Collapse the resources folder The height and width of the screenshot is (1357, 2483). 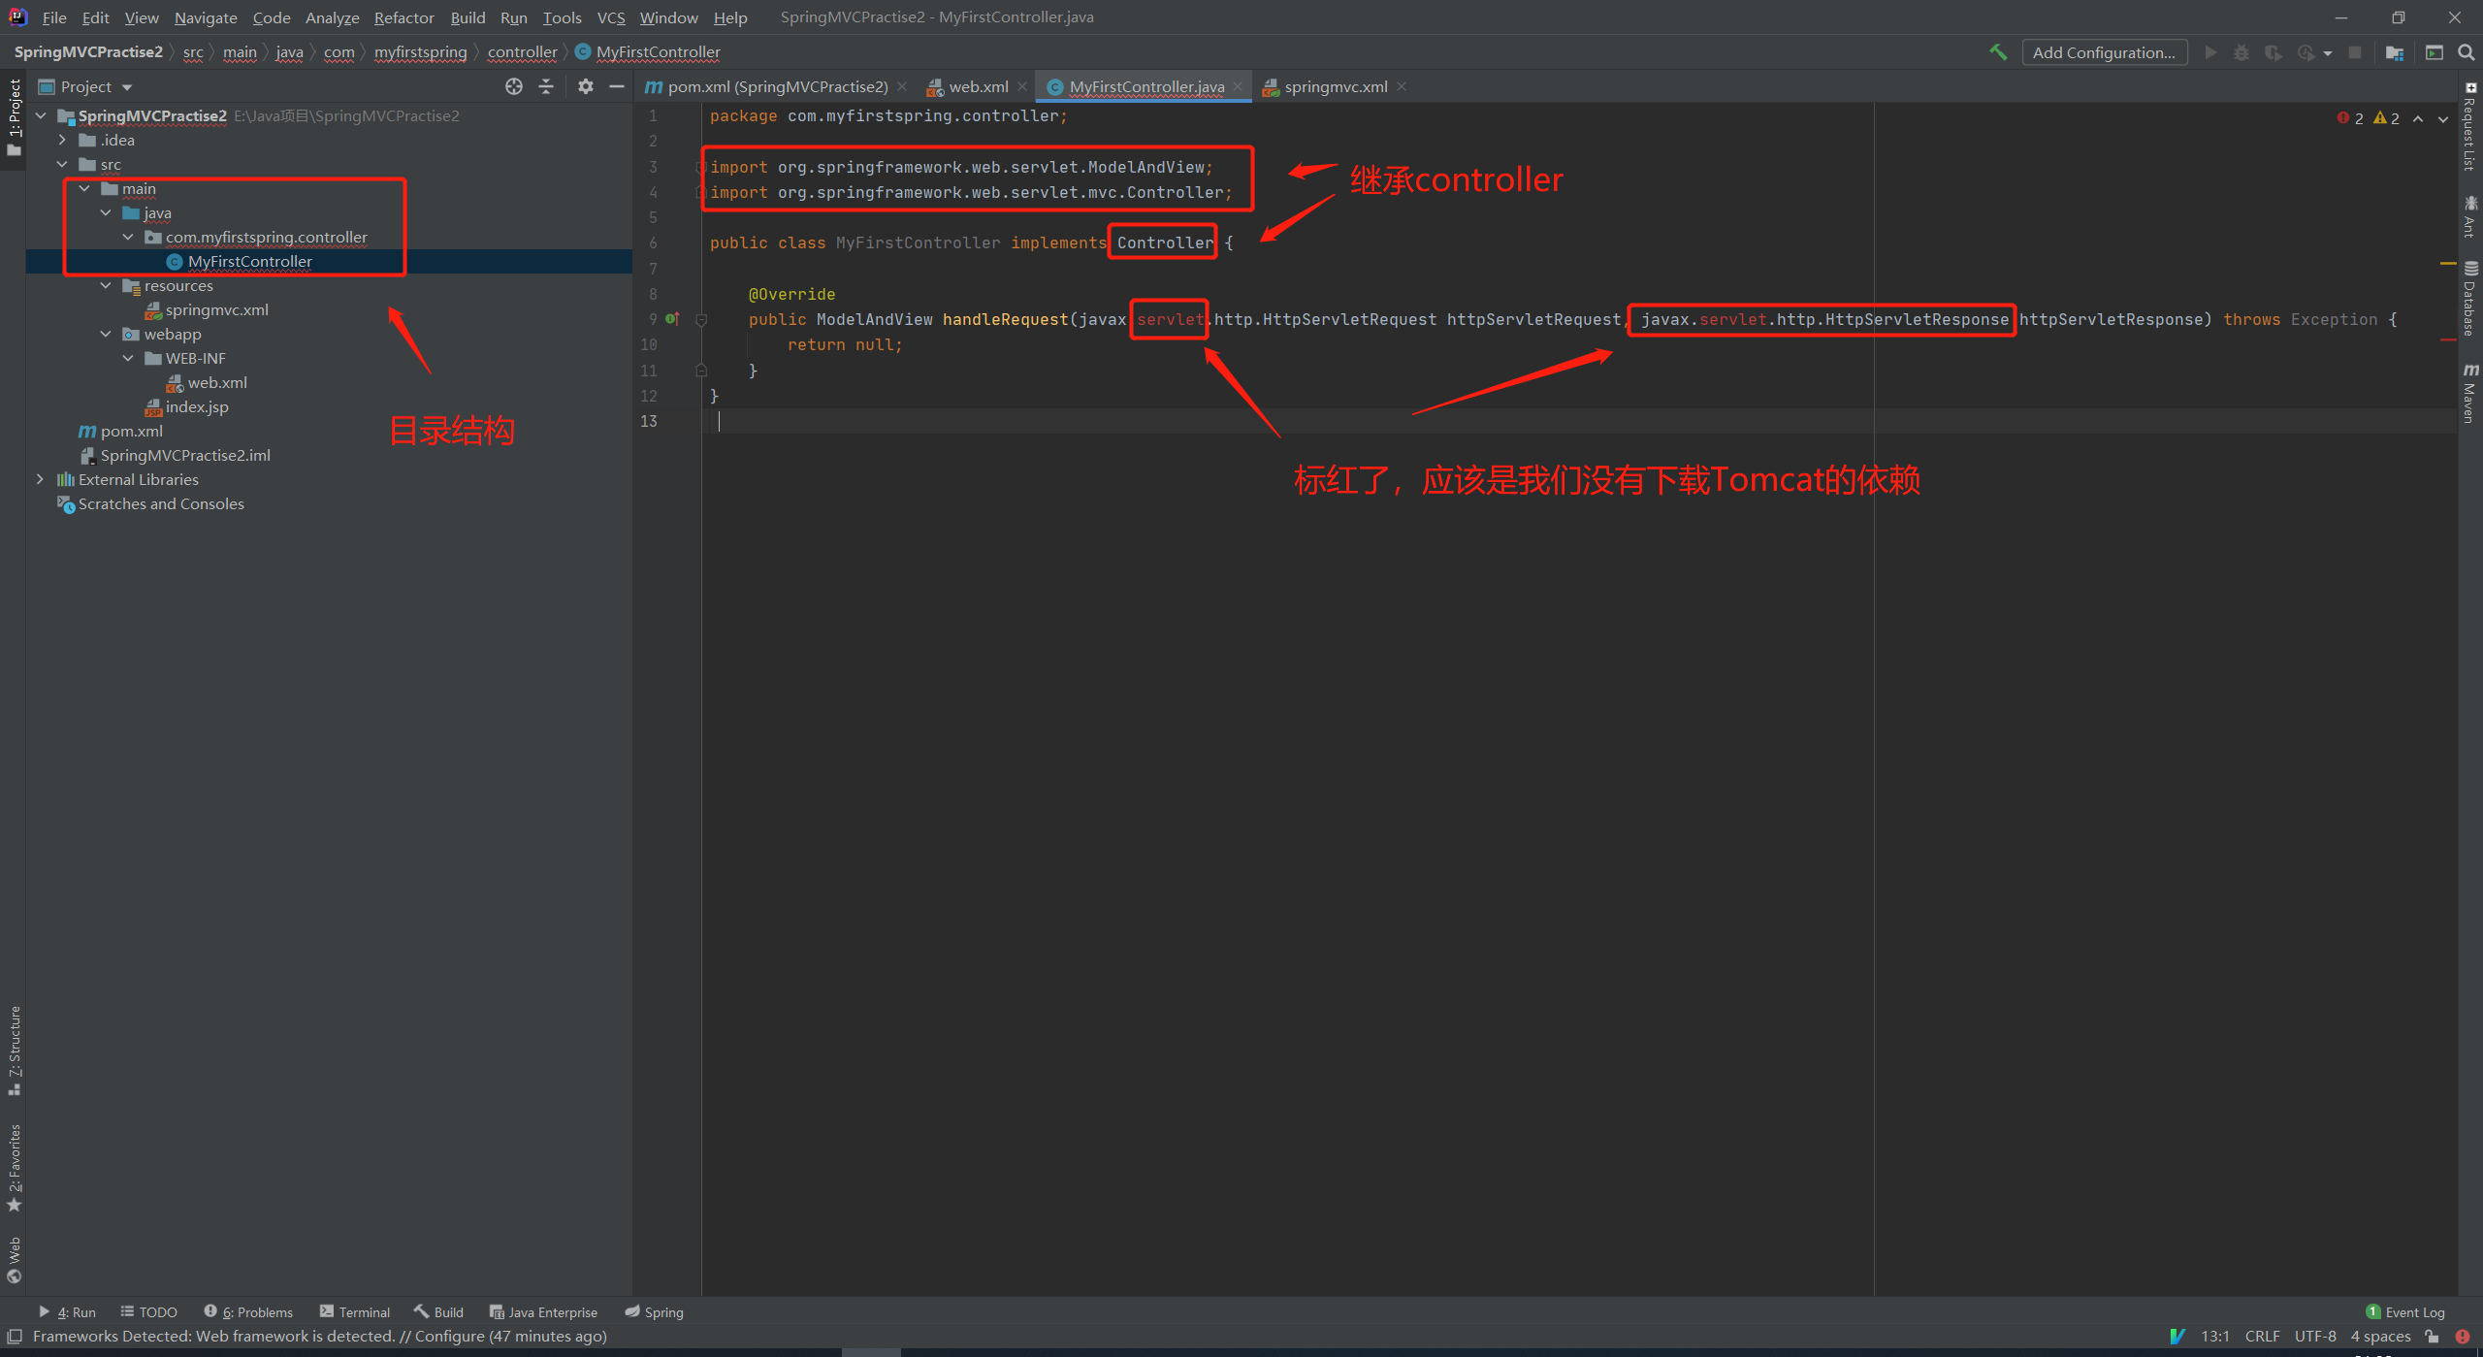(x=106, y=285)
